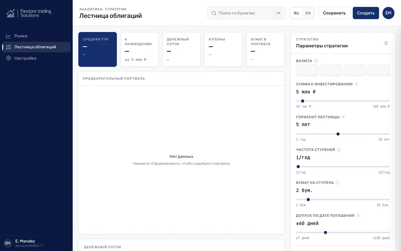The width and height of the screenshot is (401, 251).
Task: Show info tooltip for Валюта
Action: click(316, 61)
